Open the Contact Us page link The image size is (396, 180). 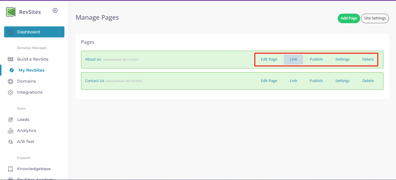[94, 81]
